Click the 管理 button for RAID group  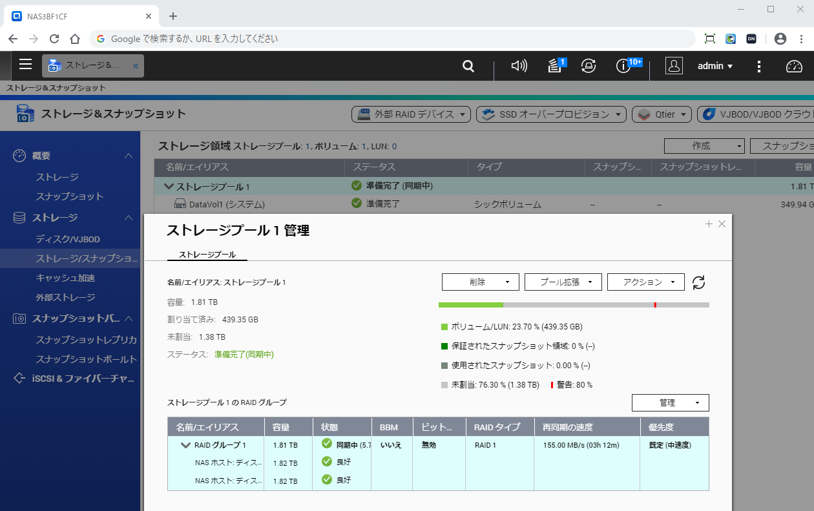pyautogui.click(x=670, y=403)
